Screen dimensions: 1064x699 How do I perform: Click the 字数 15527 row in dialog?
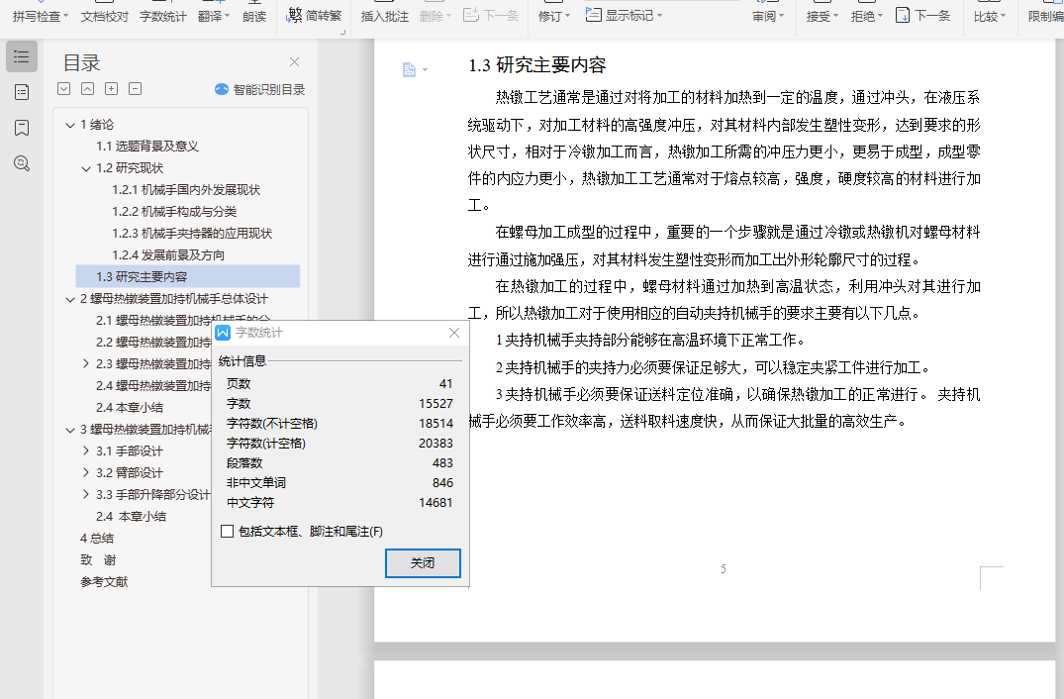pyautogui.click(x=339, y=404)
